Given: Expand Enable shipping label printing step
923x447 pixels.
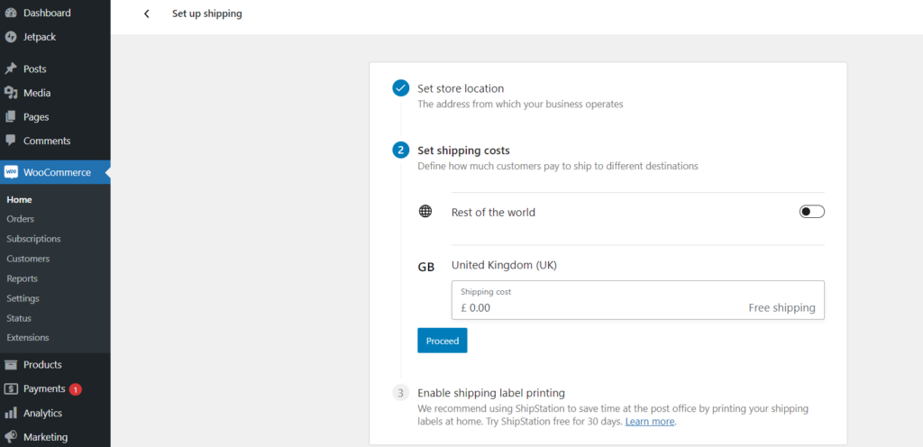Looking at the screenshot, I should tap(491, 392).
